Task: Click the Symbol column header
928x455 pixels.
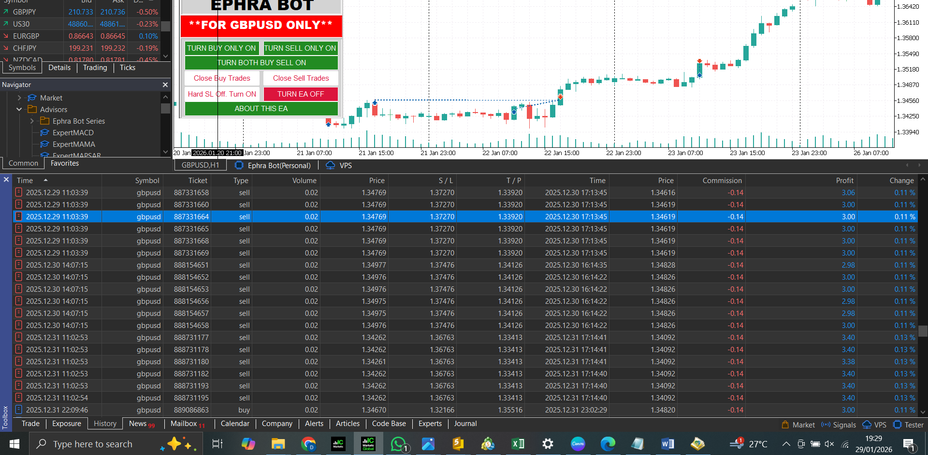Action: click(x=132, y=180)
